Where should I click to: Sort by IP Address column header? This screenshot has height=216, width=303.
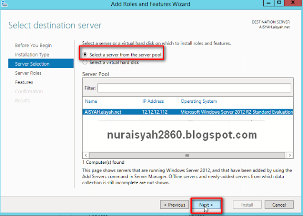pyautogui.click(x=153, y=101)
